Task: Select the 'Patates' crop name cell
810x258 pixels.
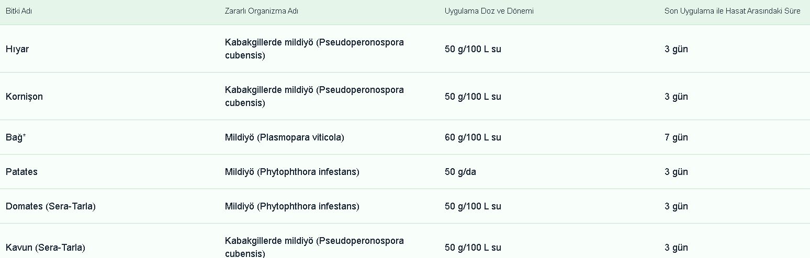Action: pyautogui.click(x=21, y=172)
